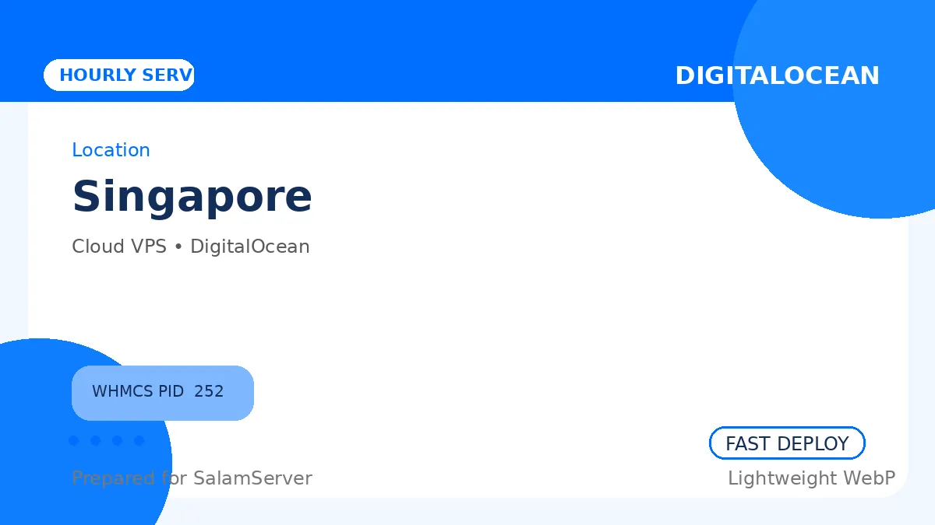Image resolution: width=935 pixels, height=525 pixels.
Task: Click the third blue dot indicator
Action: tap(118, 441)
